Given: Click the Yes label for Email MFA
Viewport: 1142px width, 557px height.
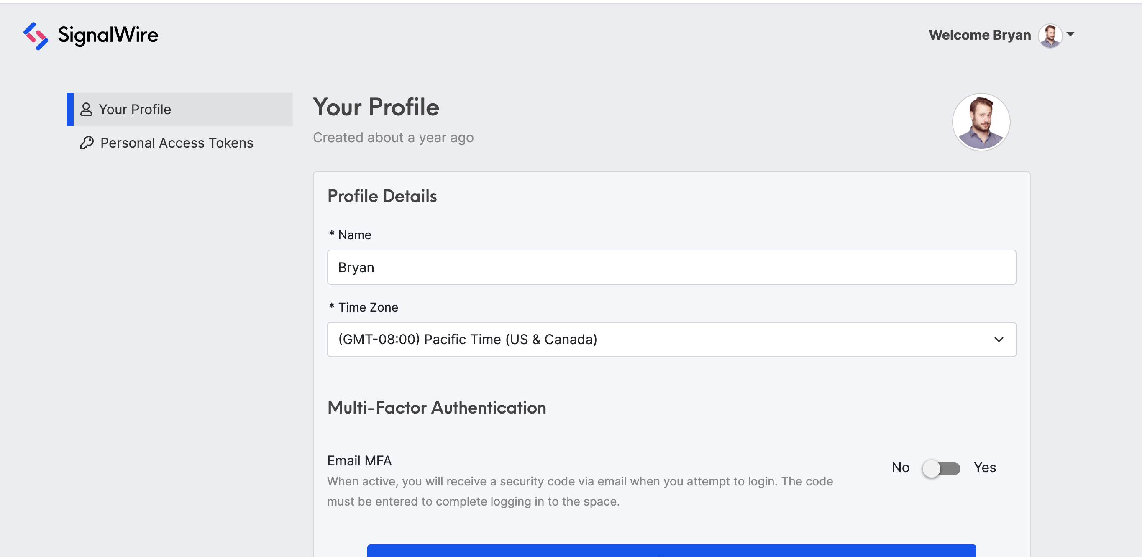Looking at the screenshot, I should click(x=985, y=468).
